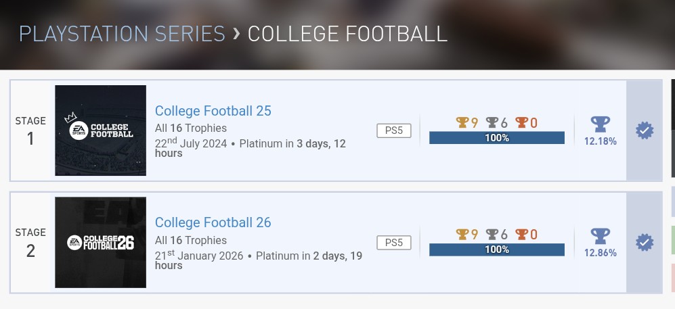Toggle the completion badge for Stage 1
675x309 pixels.
click(x=645, y=130)
